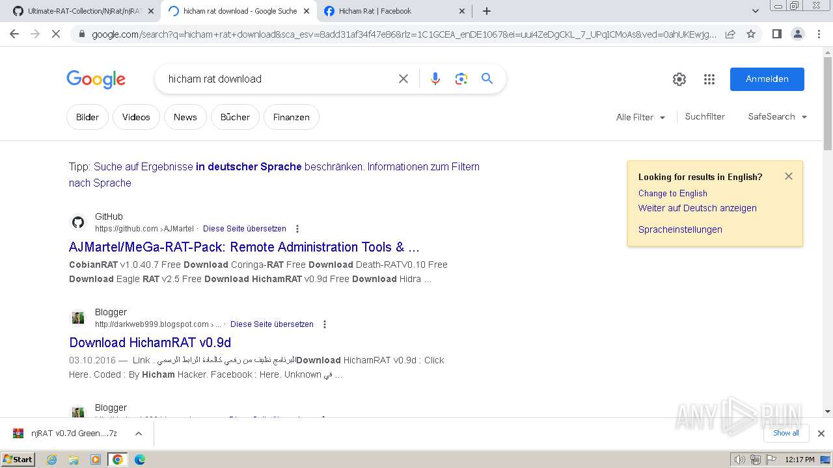Open Chrome profile icon
Screen dimensions: 833x468
[x=797, y=34]
